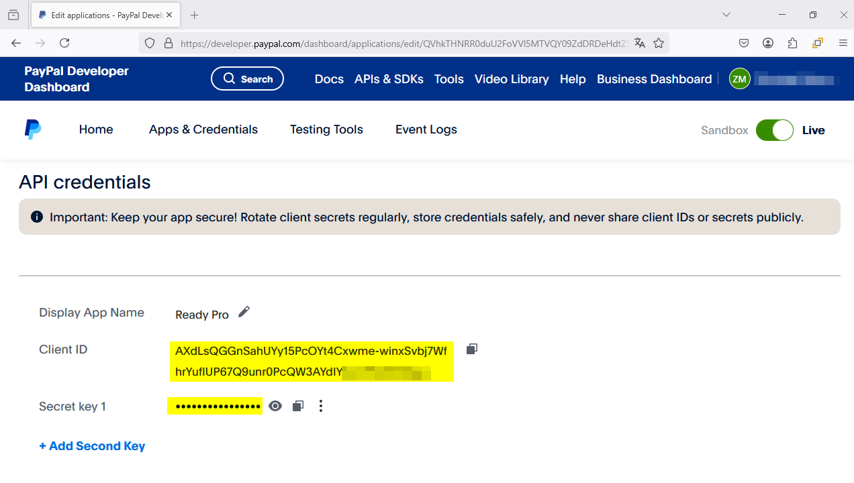
Task: Go to the Video Library
Action: pos(512,79)
